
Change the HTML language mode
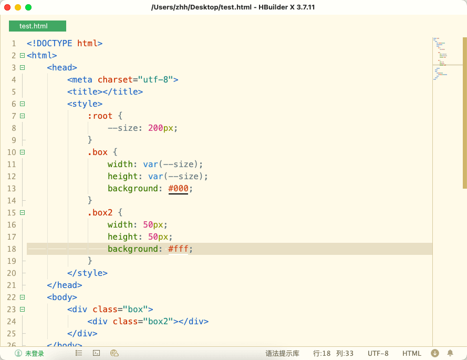click(x=412, y=353)
